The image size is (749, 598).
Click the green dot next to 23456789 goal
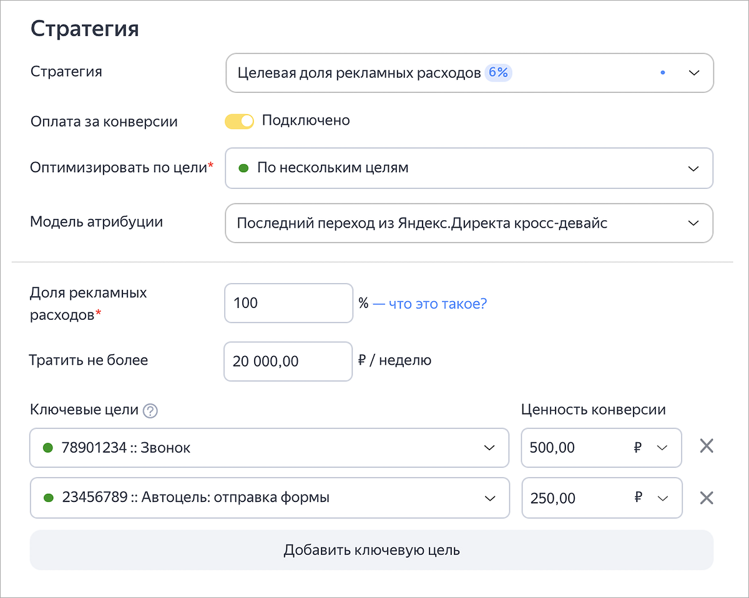47,498
